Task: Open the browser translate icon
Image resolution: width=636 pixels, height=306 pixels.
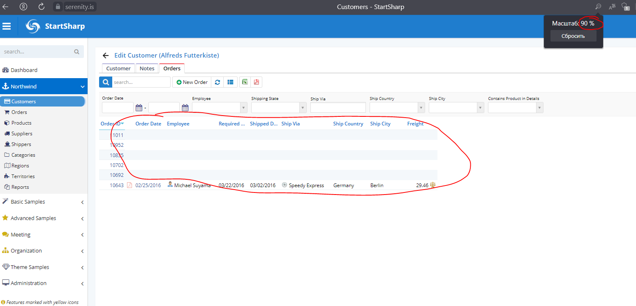Action: click(x=612, y=7)
